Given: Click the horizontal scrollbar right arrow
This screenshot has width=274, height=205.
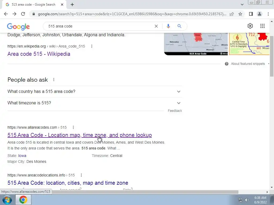Looking at the screenshot, I should point(267,192).
